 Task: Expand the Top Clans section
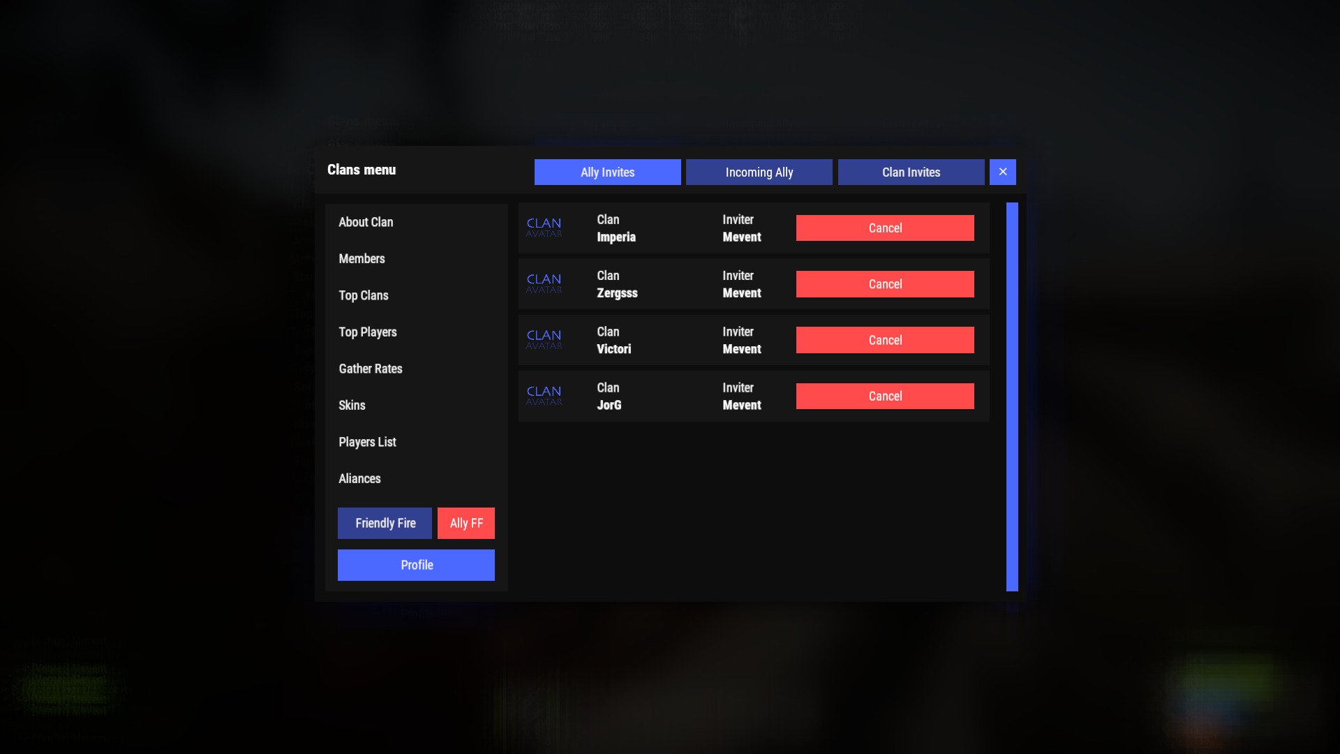[x=363, y=295]
